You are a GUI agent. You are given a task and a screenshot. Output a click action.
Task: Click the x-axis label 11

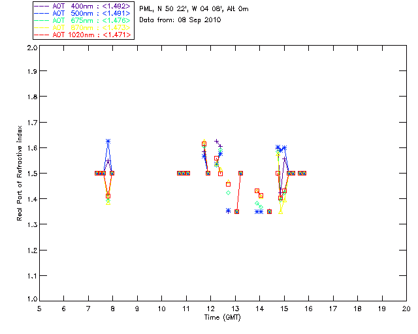tap(186, 309)
